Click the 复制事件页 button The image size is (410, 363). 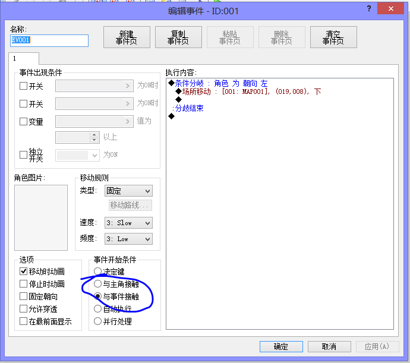coord(178,37)
